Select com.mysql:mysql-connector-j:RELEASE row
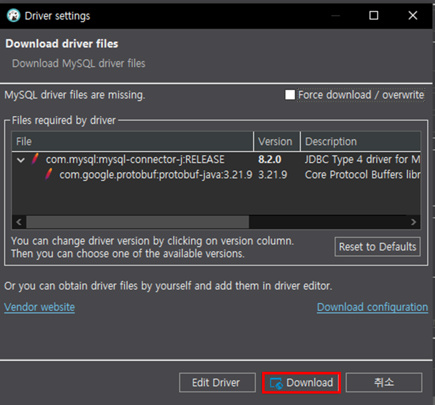The width and height of the screenshot is (435, 405). (216, 159)
